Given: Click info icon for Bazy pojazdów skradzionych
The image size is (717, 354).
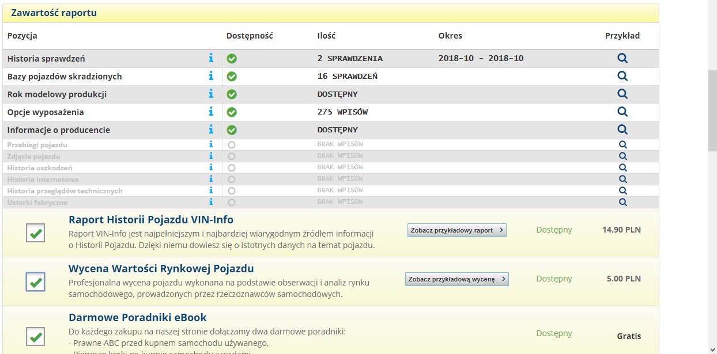Looking at the screenshot, I should [x=211, y=76].
